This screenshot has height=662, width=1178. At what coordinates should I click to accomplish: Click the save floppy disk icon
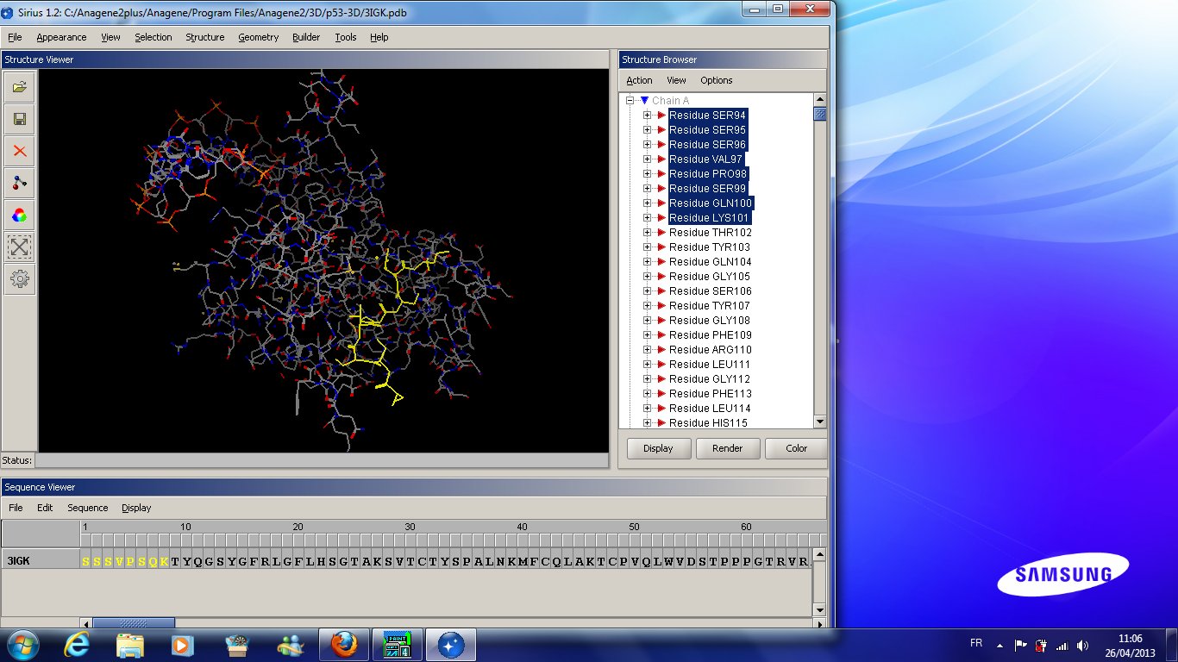pyautogui.click(x=20, y=119)
